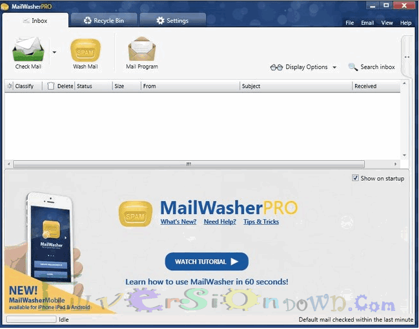Click the Display Options glasses icon
Image resolution: width=419 pixels, height=329 pixels.
[276, 67]
